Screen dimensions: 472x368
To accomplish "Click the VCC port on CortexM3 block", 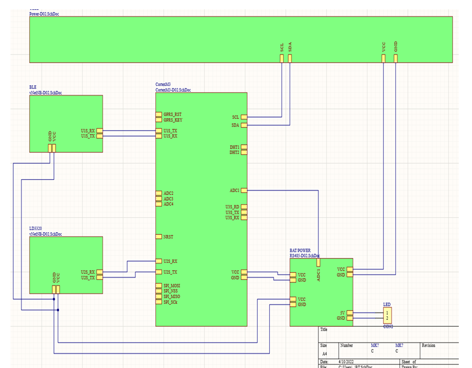I will tap(244, 272).
